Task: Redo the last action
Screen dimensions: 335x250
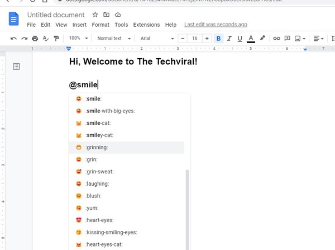Action: coord(25,39)
